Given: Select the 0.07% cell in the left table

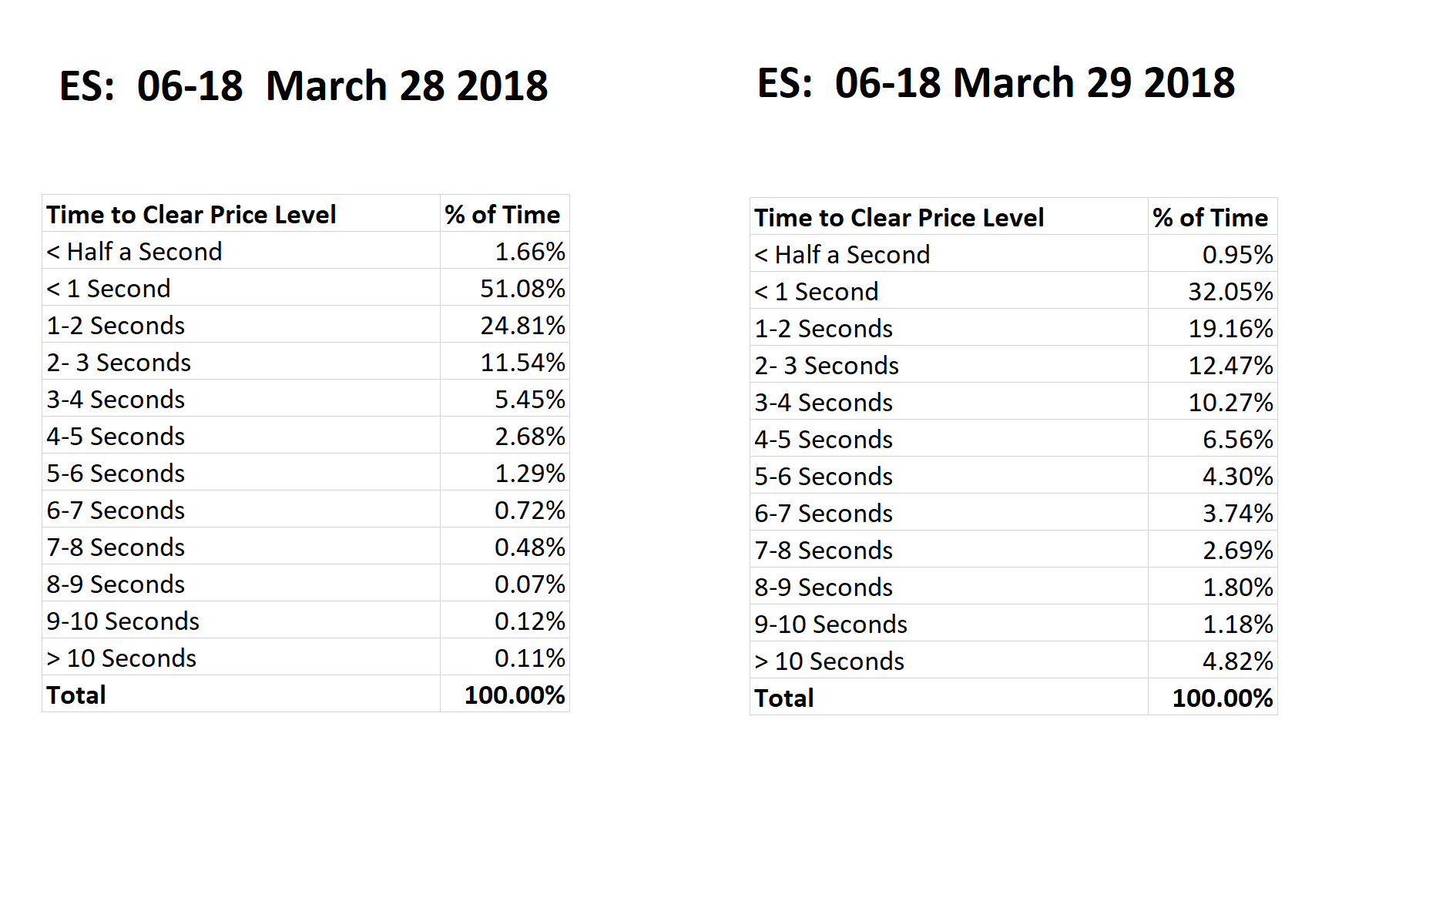Looking at the screenshot, I should (505, 584).
